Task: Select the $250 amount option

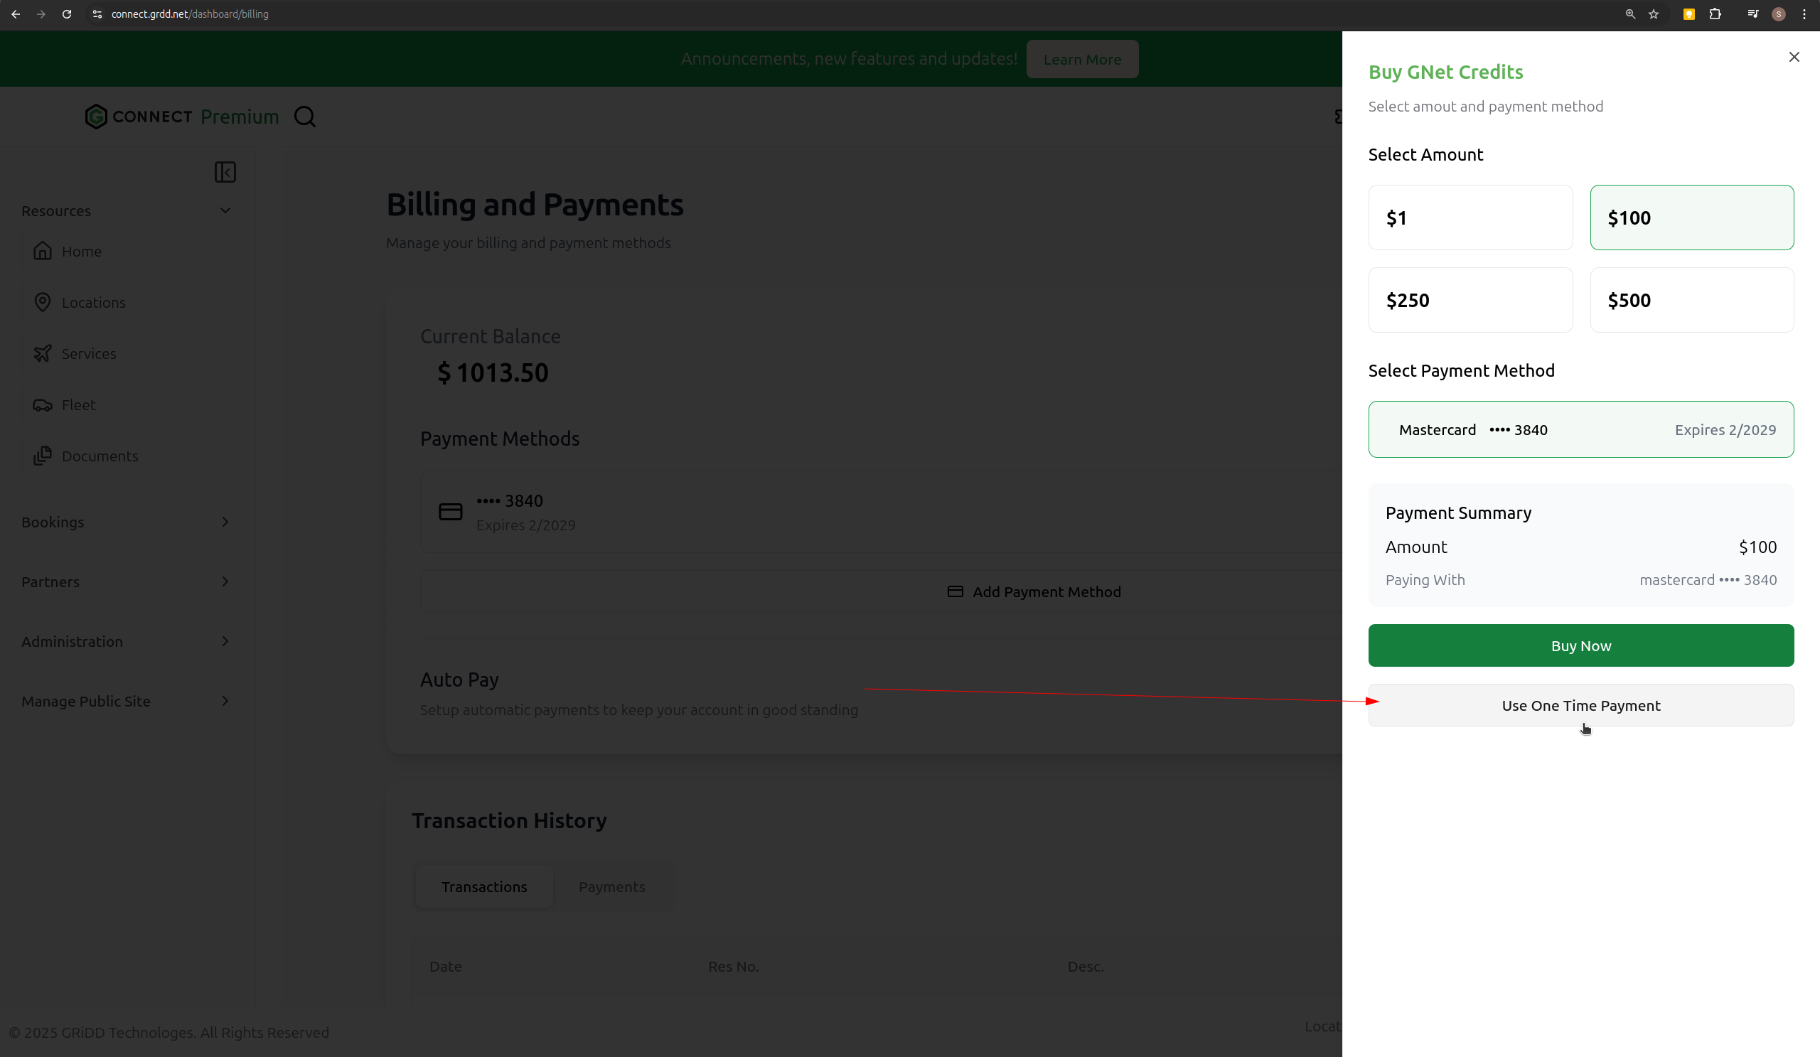Action: (1470, 300)
